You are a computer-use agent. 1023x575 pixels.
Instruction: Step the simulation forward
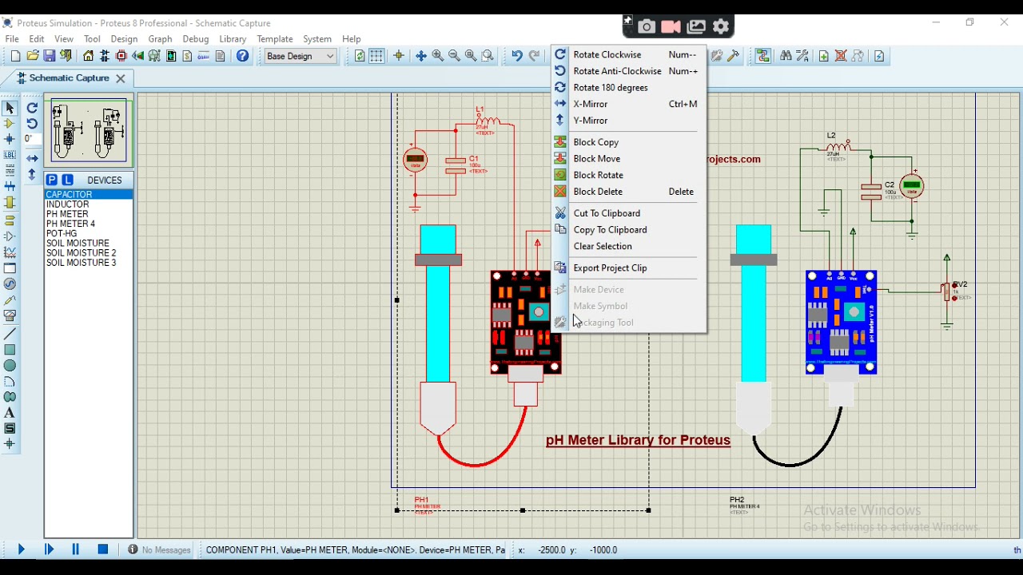49,549
